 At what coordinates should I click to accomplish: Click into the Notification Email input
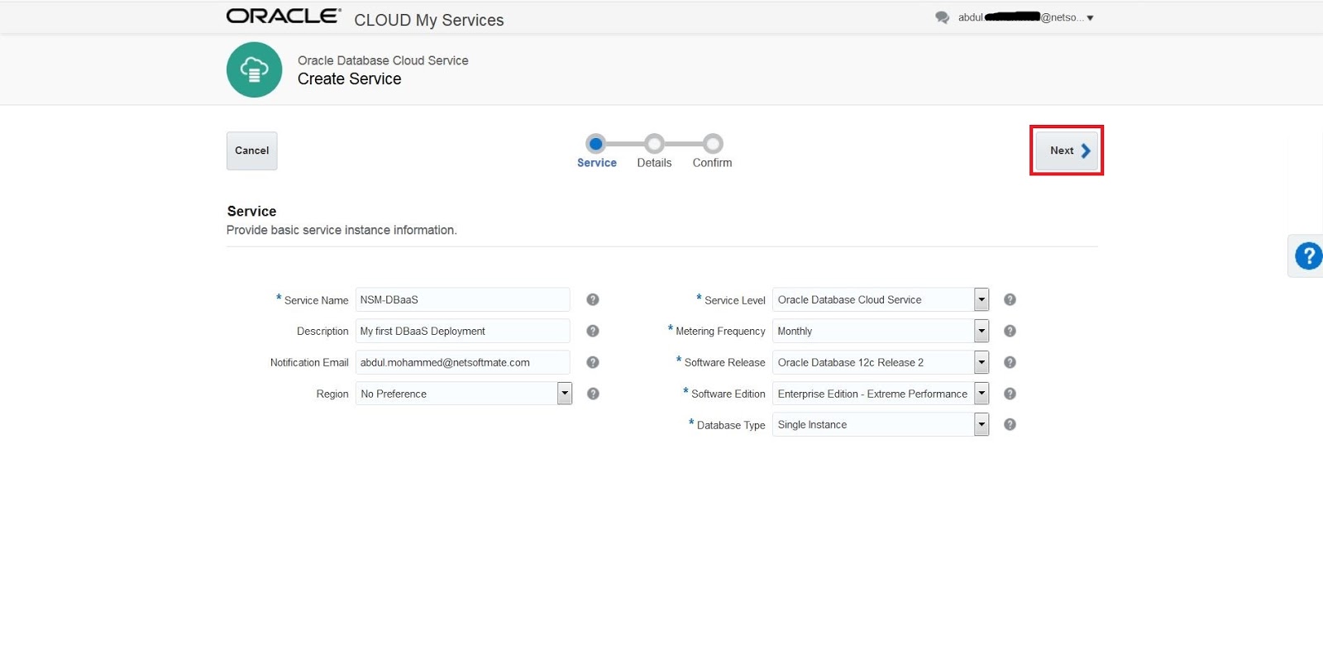[x=463, y=362]
